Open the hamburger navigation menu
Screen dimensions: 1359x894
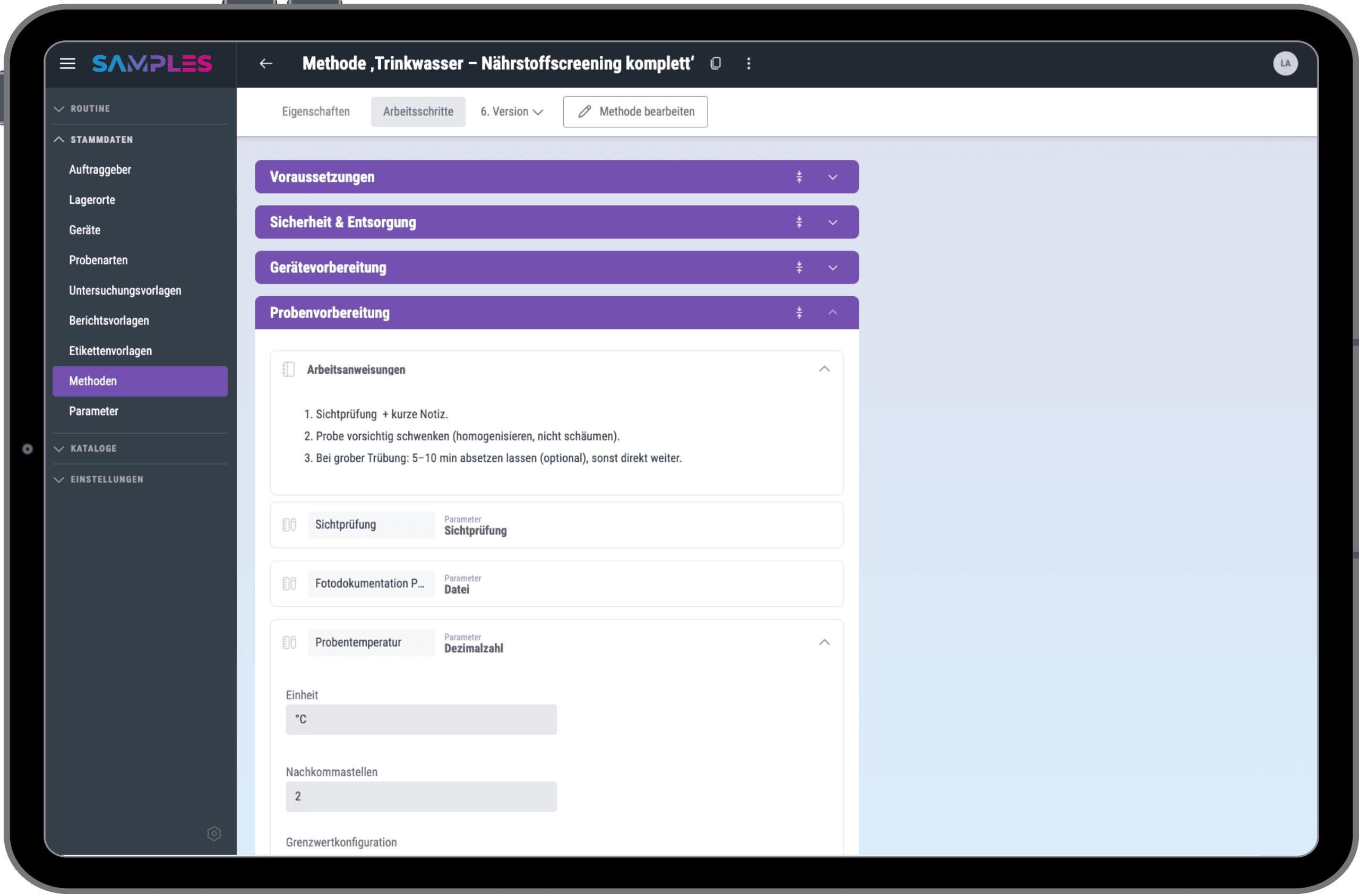click(x=67, y=63)
